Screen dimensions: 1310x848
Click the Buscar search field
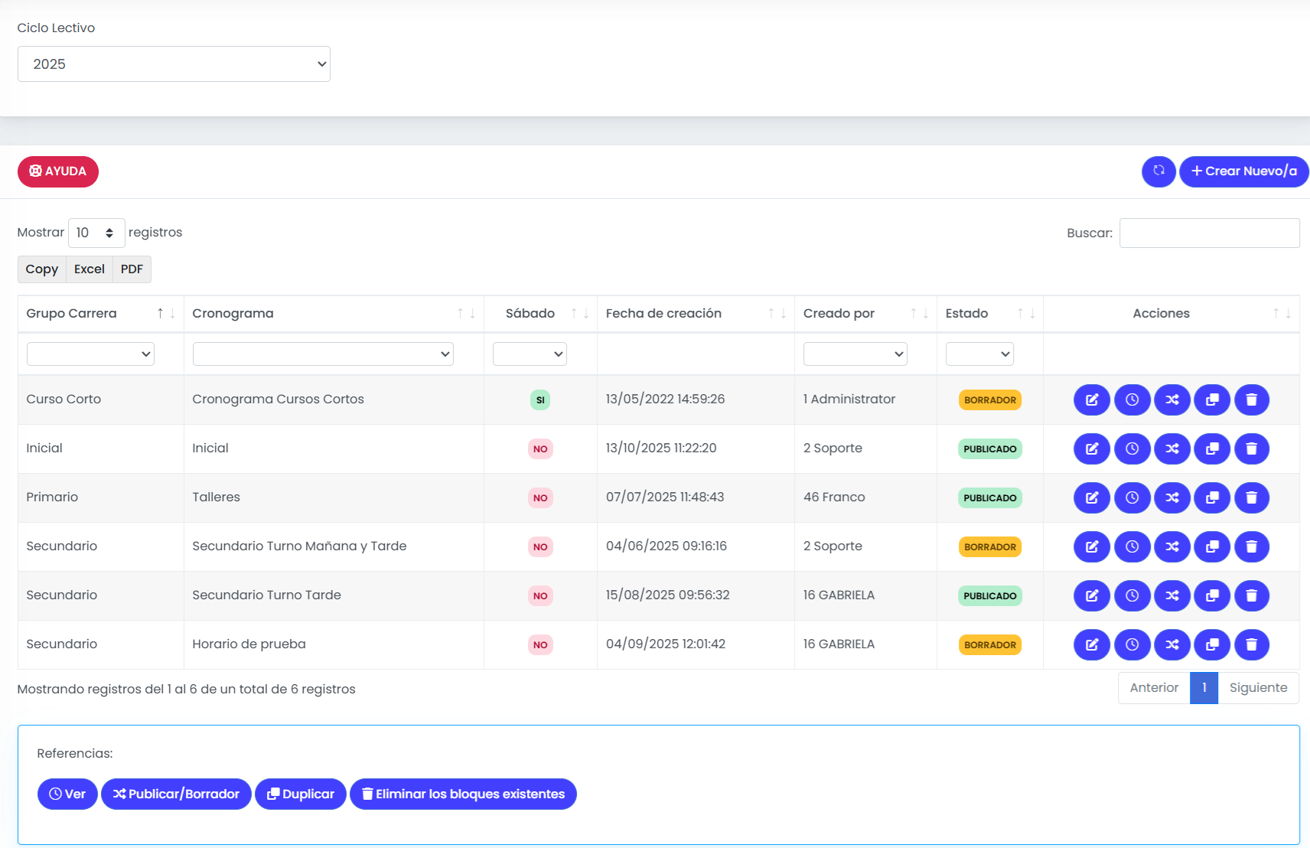pos(1209,233)
